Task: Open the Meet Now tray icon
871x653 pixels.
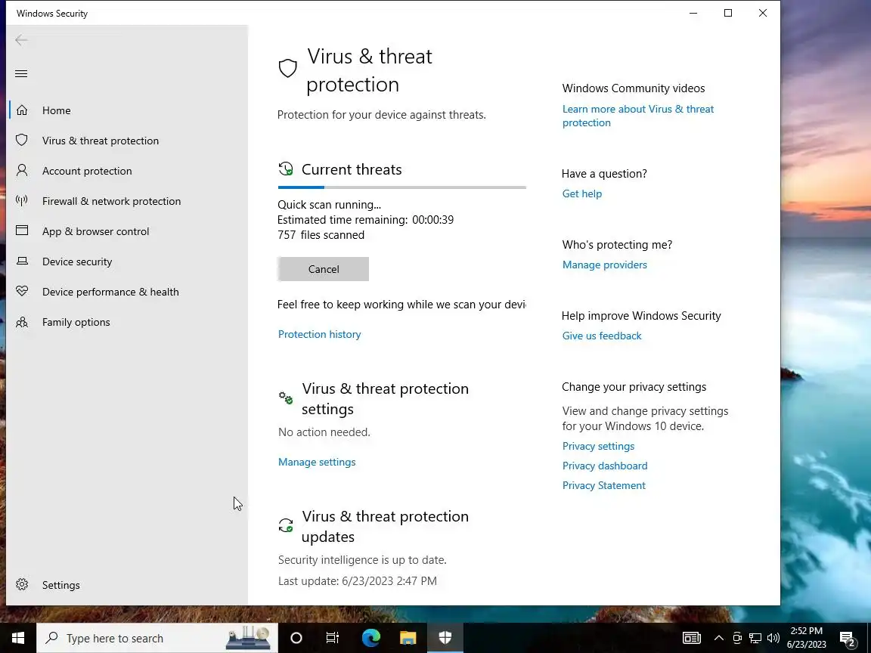Action: click(x=737, y=638)
